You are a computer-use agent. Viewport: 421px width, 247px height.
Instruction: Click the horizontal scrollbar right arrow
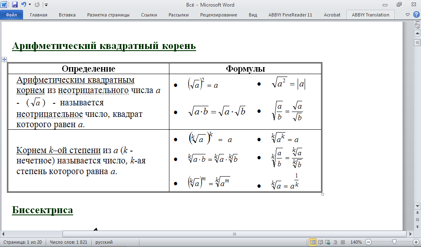(x=410, y=234)
